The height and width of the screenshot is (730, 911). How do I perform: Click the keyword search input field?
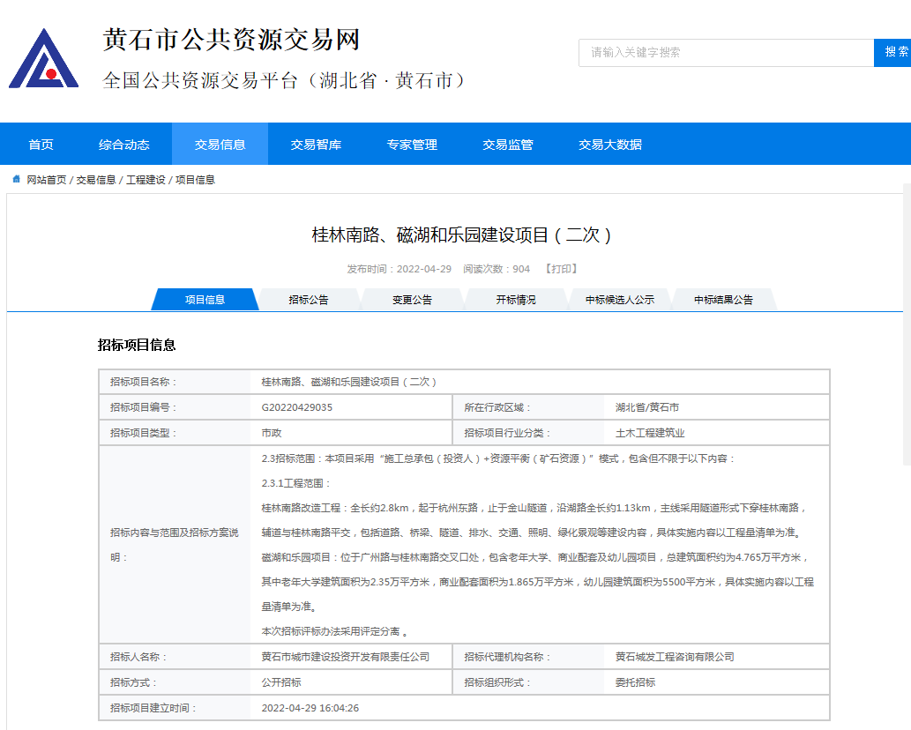[x=725, y=53]
